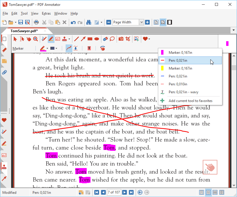Open Find with the binoculars icon
237x197 pixels.
point(89,22)
